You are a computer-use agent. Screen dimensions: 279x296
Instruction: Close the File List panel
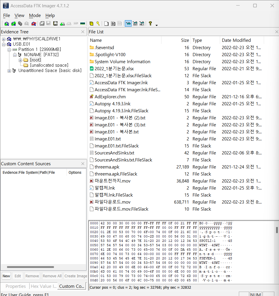pyautogui.click(x=277, y=32)
